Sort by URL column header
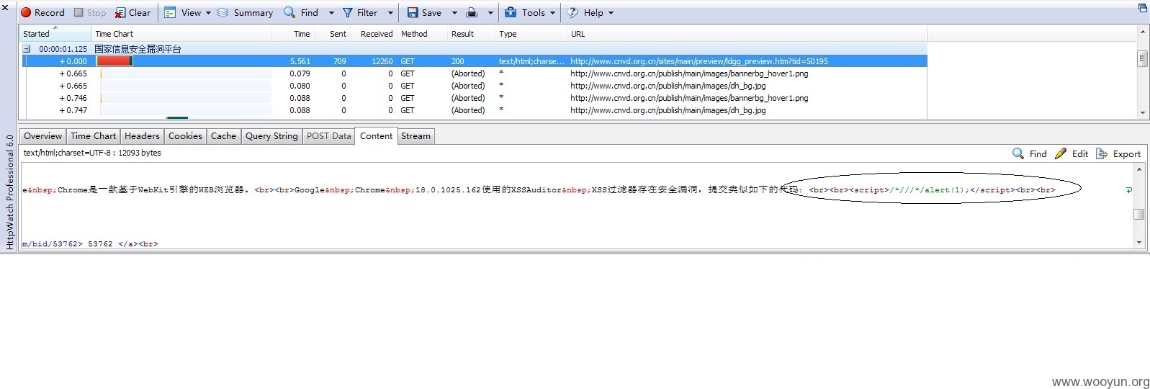The image size is (1150, 389). tap(747, 34)
